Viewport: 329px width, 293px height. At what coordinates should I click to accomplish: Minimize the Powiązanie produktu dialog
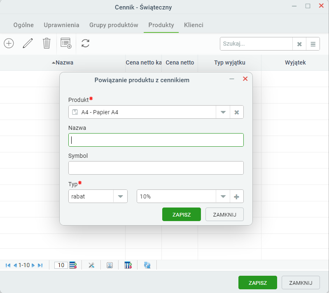tap(232, 79)
